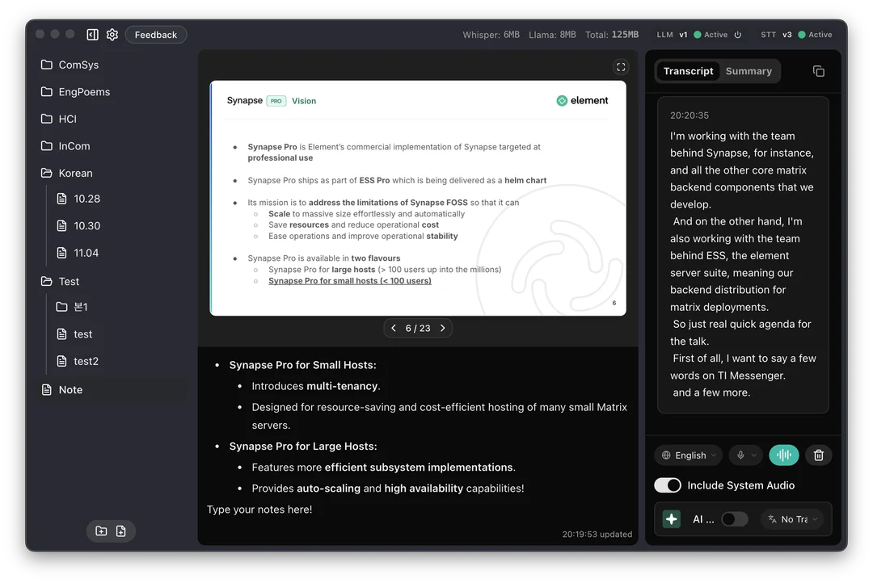This screenshot has width=873, height=583.
Task: Create a new folder icon
Action: tap(101, 531)
